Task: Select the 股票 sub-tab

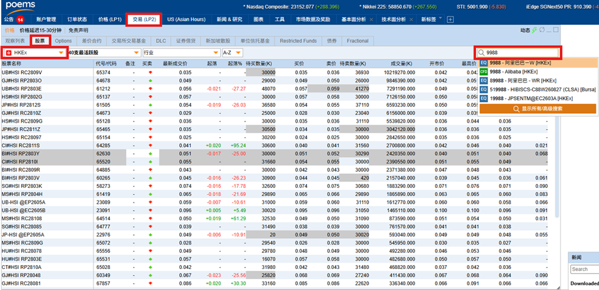Action: pos(39,40)
